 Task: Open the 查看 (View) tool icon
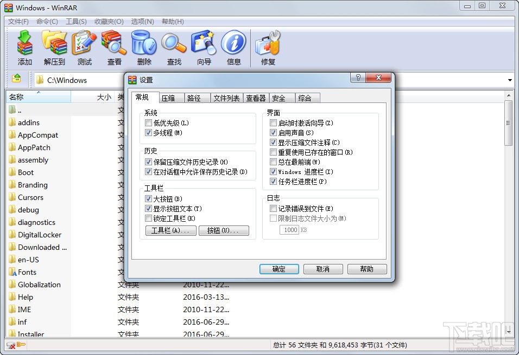point(114,47)
